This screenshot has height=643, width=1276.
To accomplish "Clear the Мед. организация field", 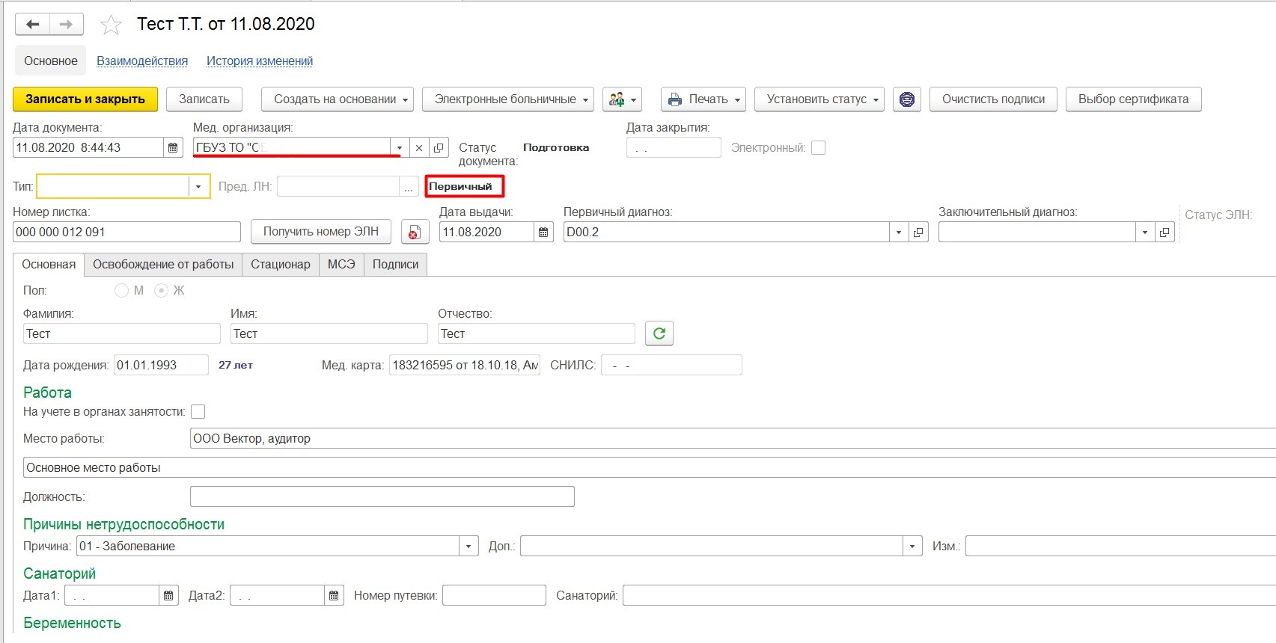I will pyautogui.click(x=419, y=148).
